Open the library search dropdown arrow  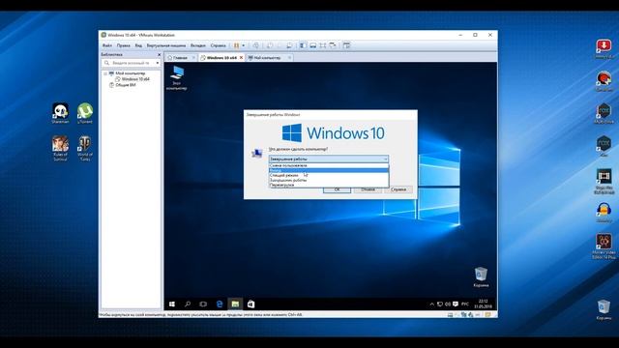click(x=158, y=63)
